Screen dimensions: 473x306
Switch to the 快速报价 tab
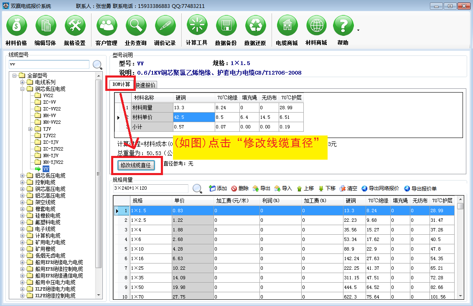click(146, 85)
